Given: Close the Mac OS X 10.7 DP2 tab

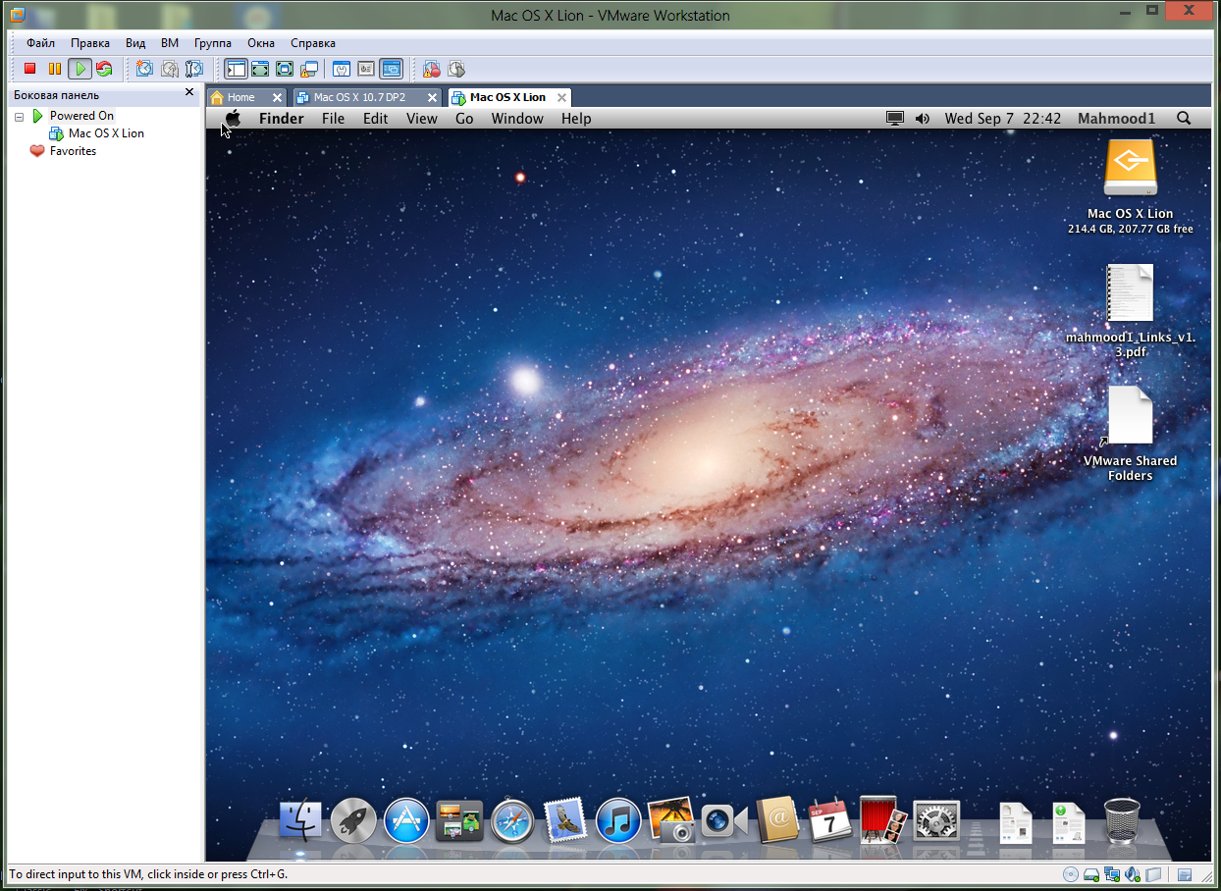Looking at the screenshot, I should (x=432, y=97).
